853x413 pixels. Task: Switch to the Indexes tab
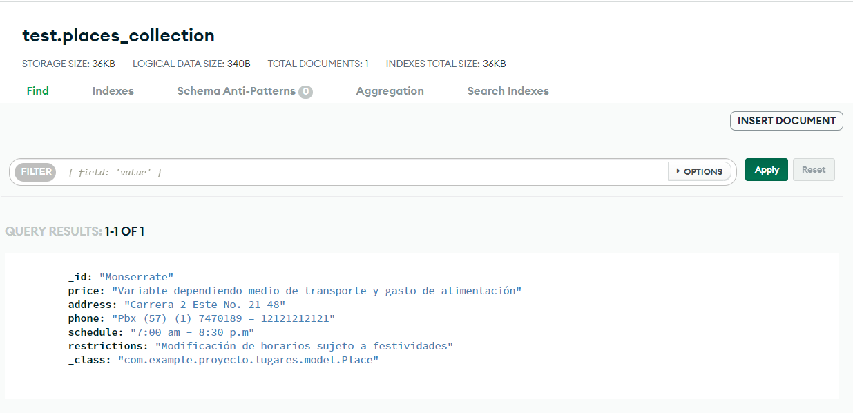pyautogui.click(x=113, y=90)
